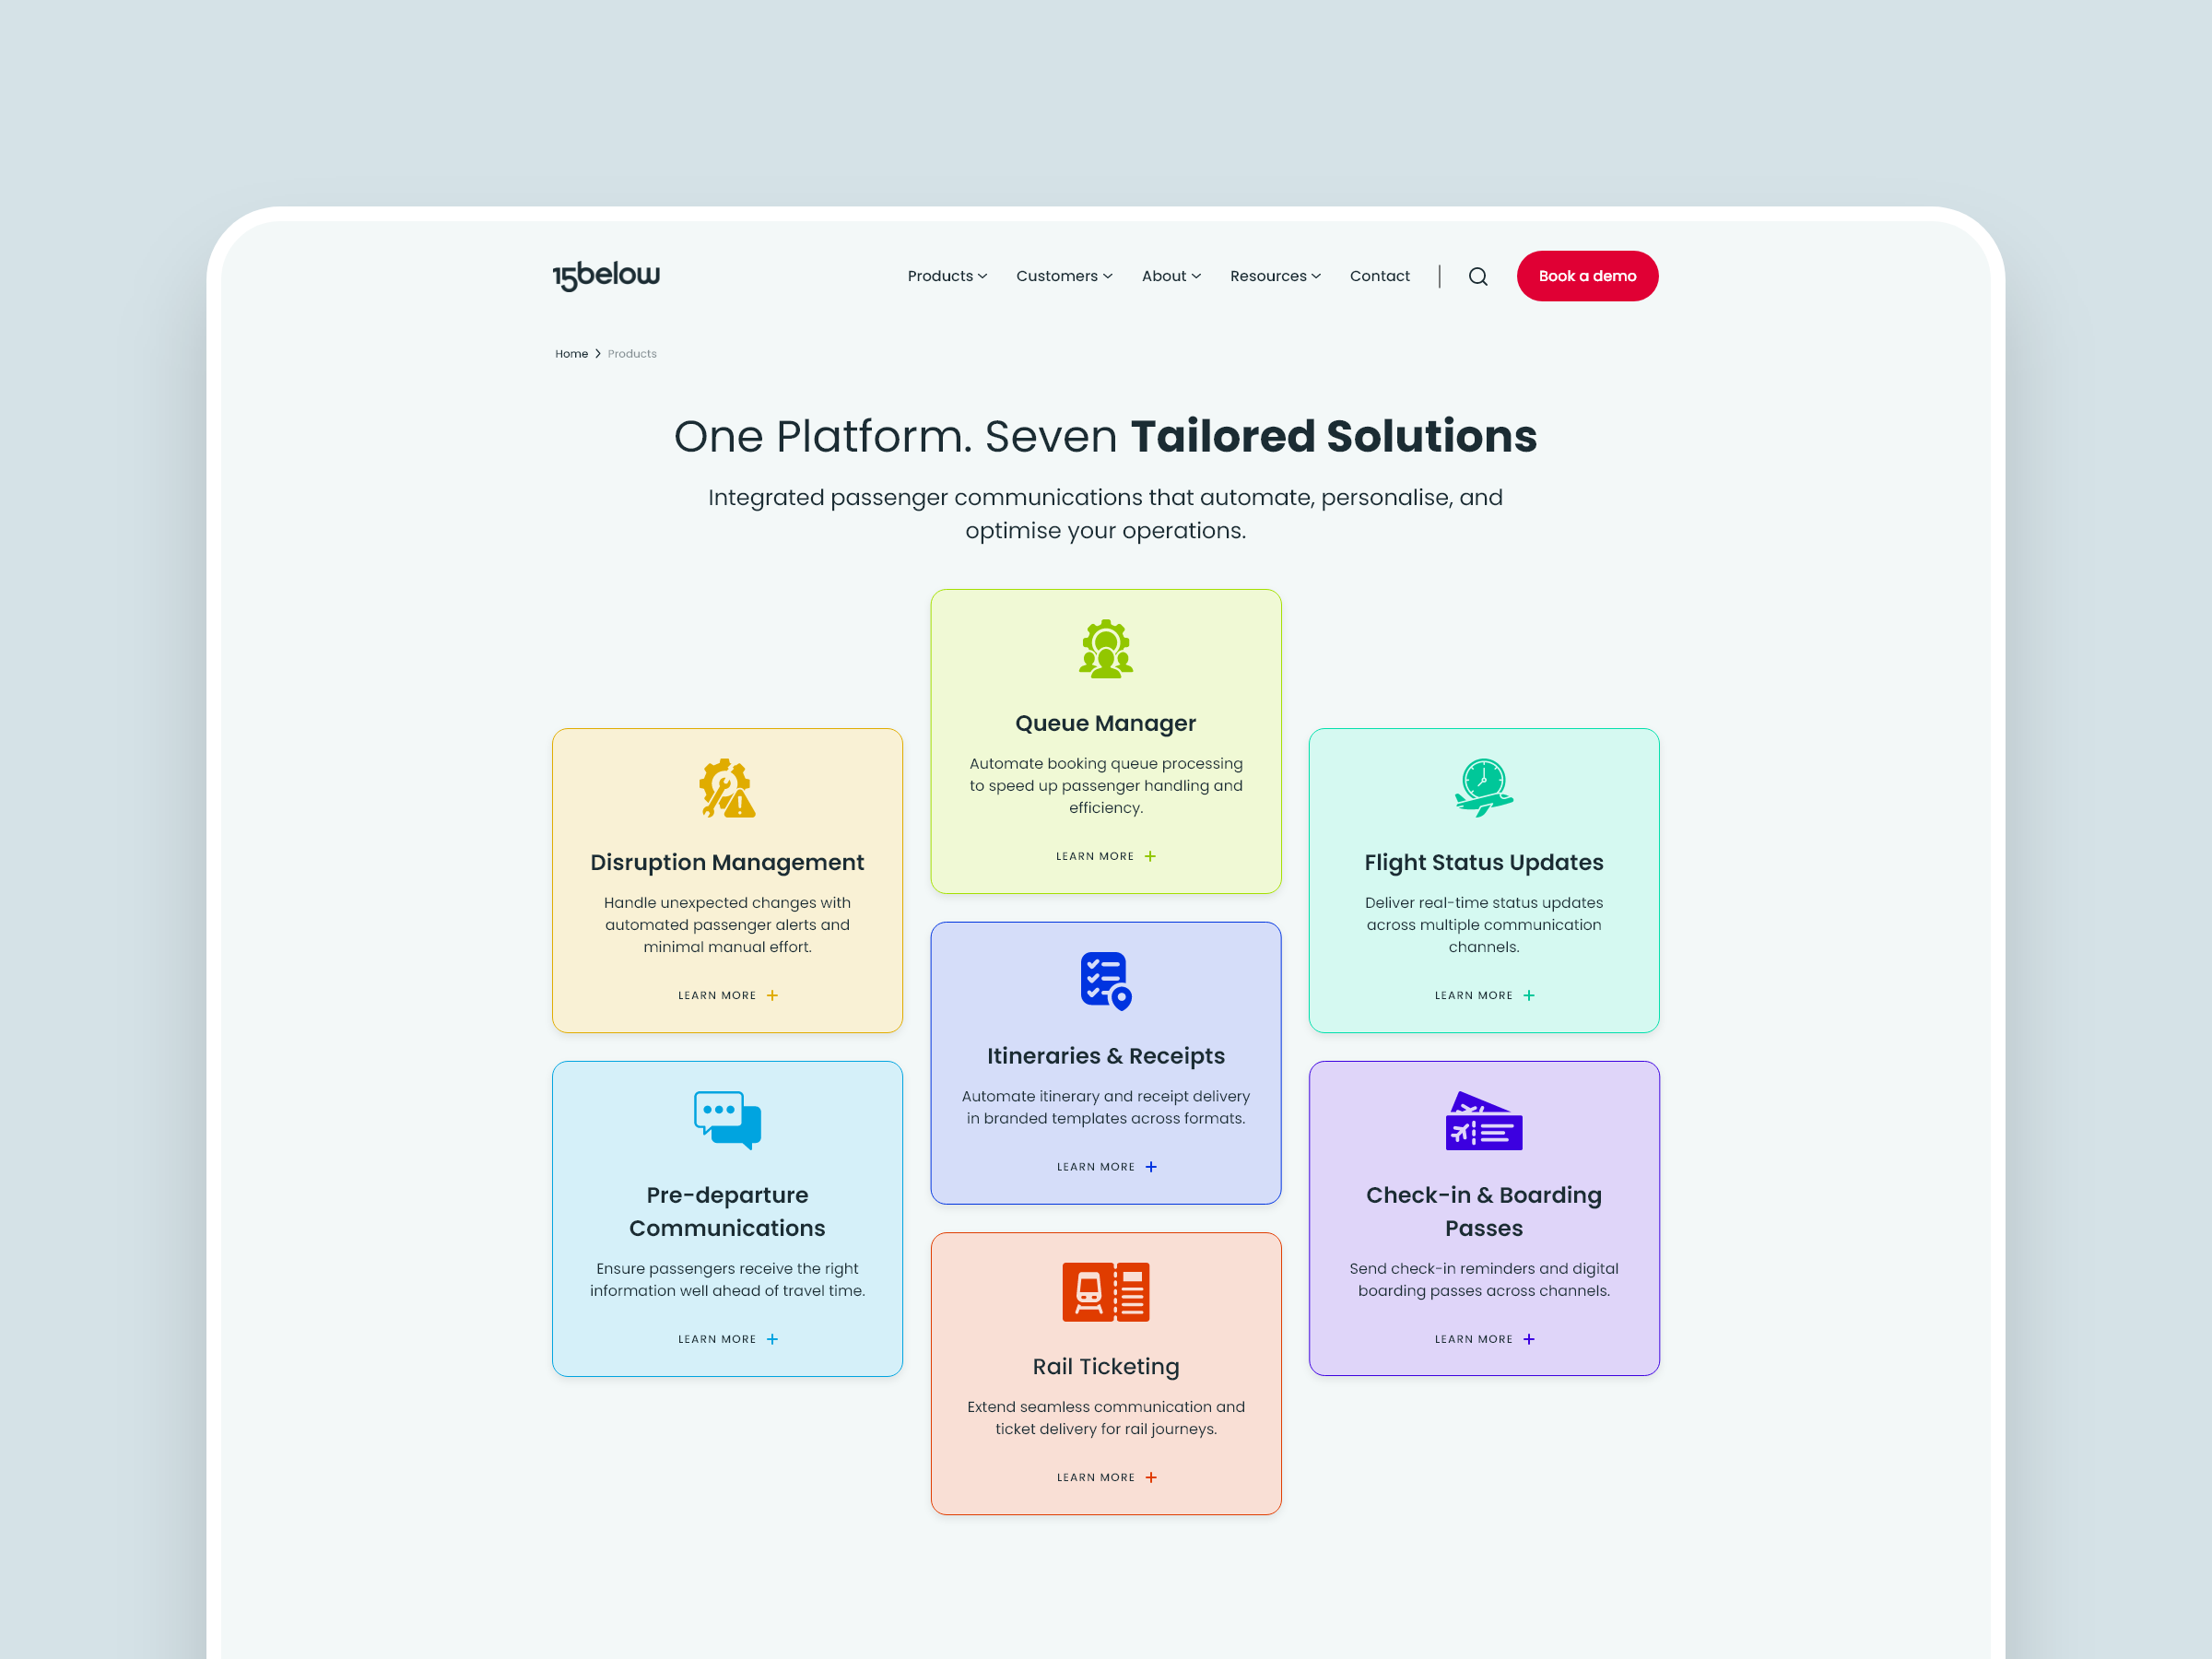
Task: Click the Queue Manager people icon
Action: [x=1105, y=648]
